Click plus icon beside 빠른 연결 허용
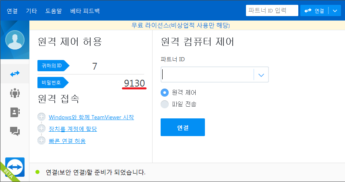Screen dimensions: 345x182 coord(41,141)
